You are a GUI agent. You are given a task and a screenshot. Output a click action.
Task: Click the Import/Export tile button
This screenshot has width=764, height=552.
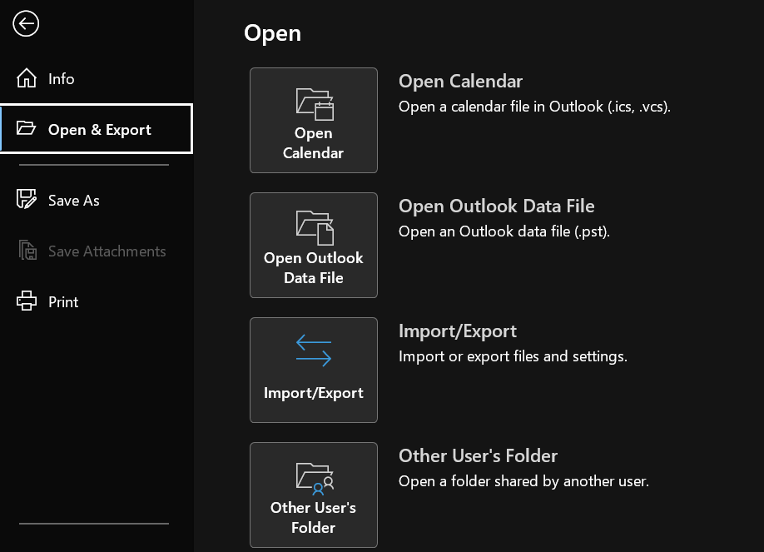(x=313, y=370)
